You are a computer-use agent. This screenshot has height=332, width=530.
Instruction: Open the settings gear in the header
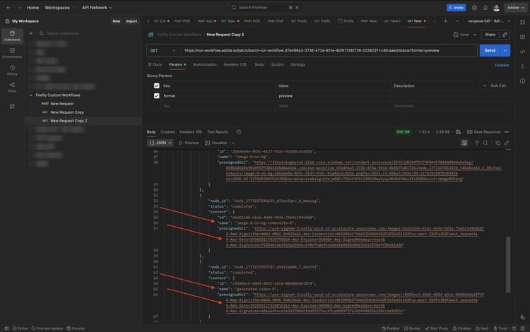(x=474, y=8)
